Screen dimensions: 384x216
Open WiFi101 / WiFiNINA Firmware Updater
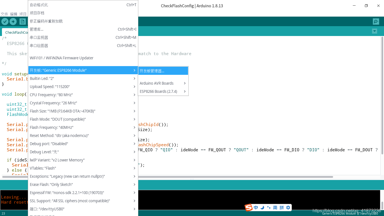pyautogui.click(x=83, y=58)
